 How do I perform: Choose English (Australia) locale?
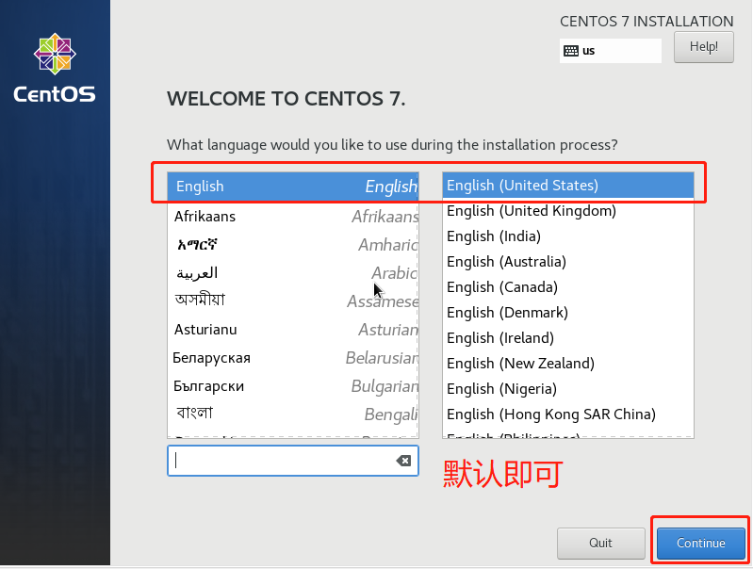(x=568, y=262)
